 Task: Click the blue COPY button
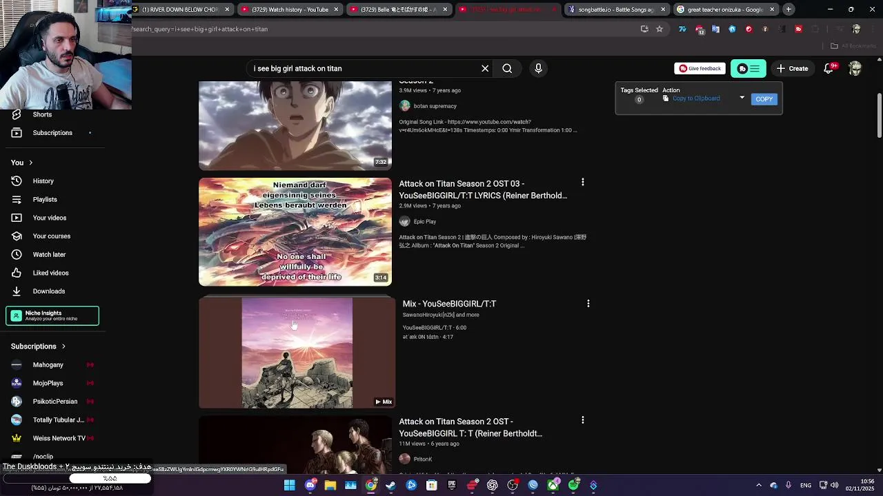[764, 99]
